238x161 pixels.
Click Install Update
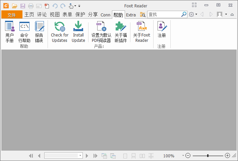78,32
